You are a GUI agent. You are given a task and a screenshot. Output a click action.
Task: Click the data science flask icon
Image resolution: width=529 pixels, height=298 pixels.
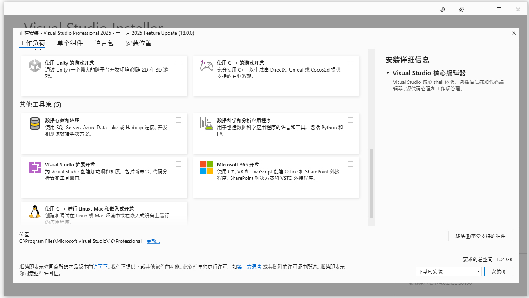pos(206,123)
